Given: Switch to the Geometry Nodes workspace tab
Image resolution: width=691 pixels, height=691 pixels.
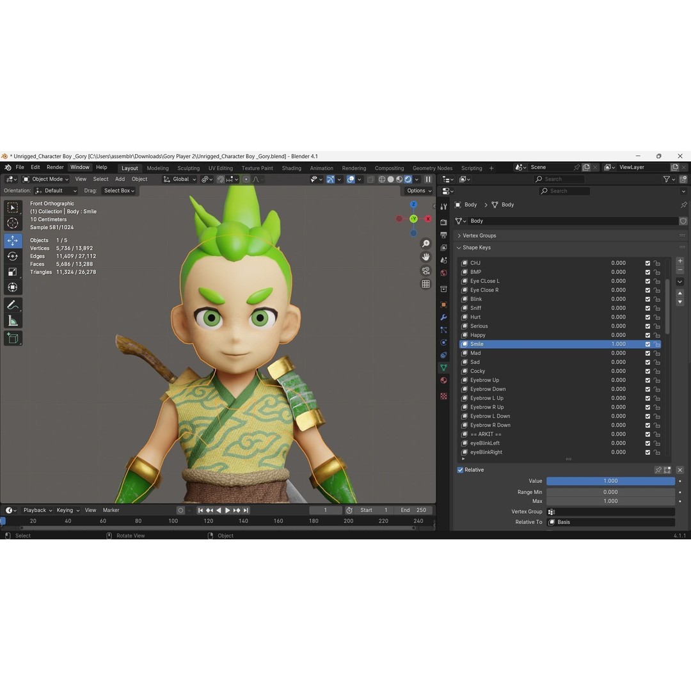Looking at the screenshot, I should click(x=433, y=168).
